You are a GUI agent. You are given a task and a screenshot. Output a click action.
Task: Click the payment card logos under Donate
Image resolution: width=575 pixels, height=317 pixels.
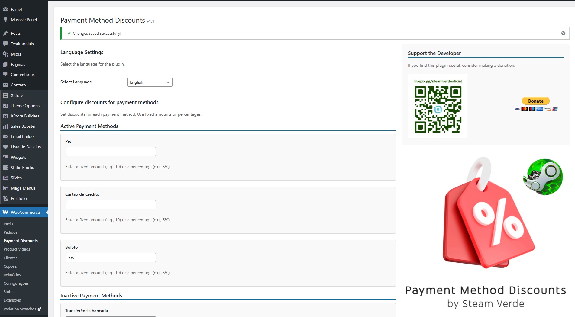point(536,109)
